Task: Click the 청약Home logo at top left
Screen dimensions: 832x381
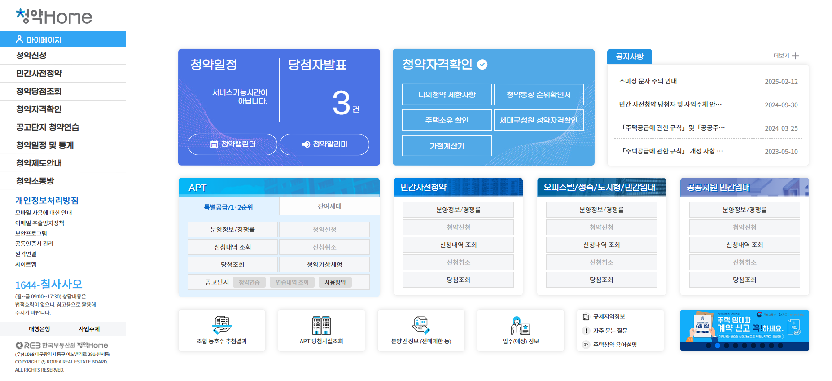Action: click(x=54, y=17)
